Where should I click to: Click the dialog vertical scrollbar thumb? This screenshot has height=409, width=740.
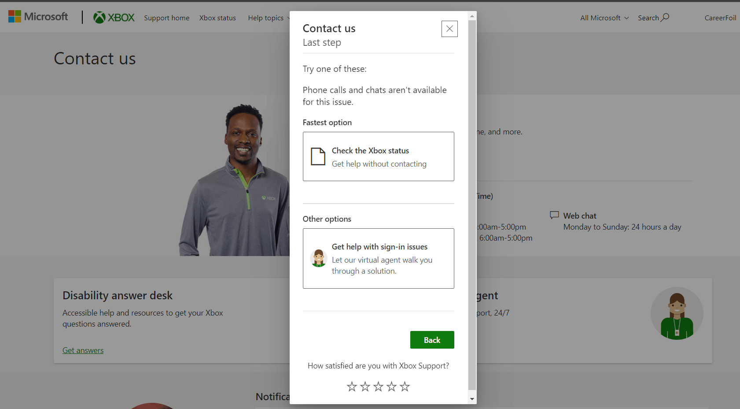pos(472,205)
